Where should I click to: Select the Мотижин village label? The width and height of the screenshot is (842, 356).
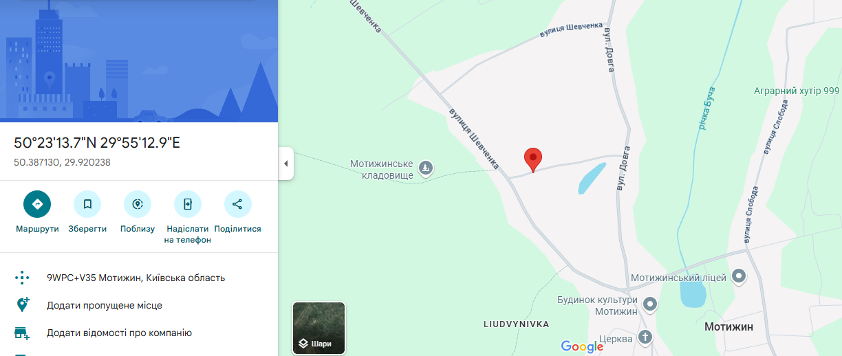pos(728,327)
